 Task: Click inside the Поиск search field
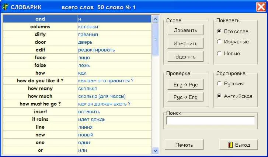pos(210,121)
